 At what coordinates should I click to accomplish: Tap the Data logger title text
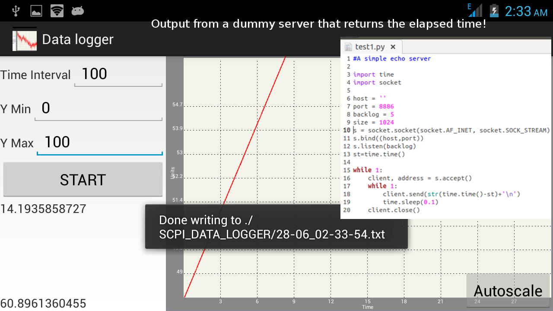click(x=78, y=39)
